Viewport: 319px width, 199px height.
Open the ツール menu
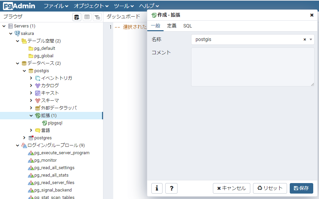pos(124,6)
